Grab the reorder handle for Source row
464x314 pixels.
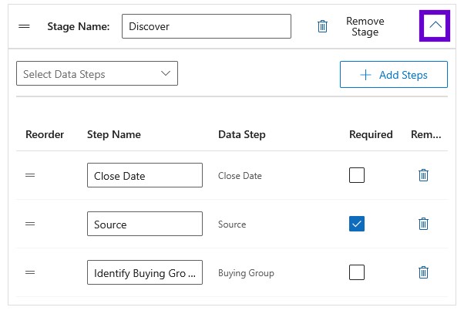coord(30,224)
